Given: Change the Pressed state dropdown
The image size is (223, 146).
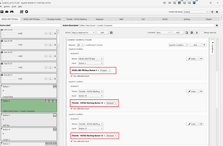Looking at the screenshot, I should (105, 70).
